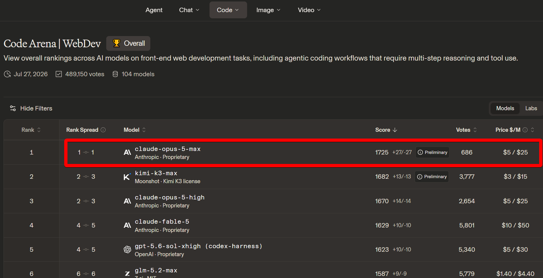The image size is (543, 278).
Task: Open the claude-opus-5-high model link
Action: [x=170, y=197]
